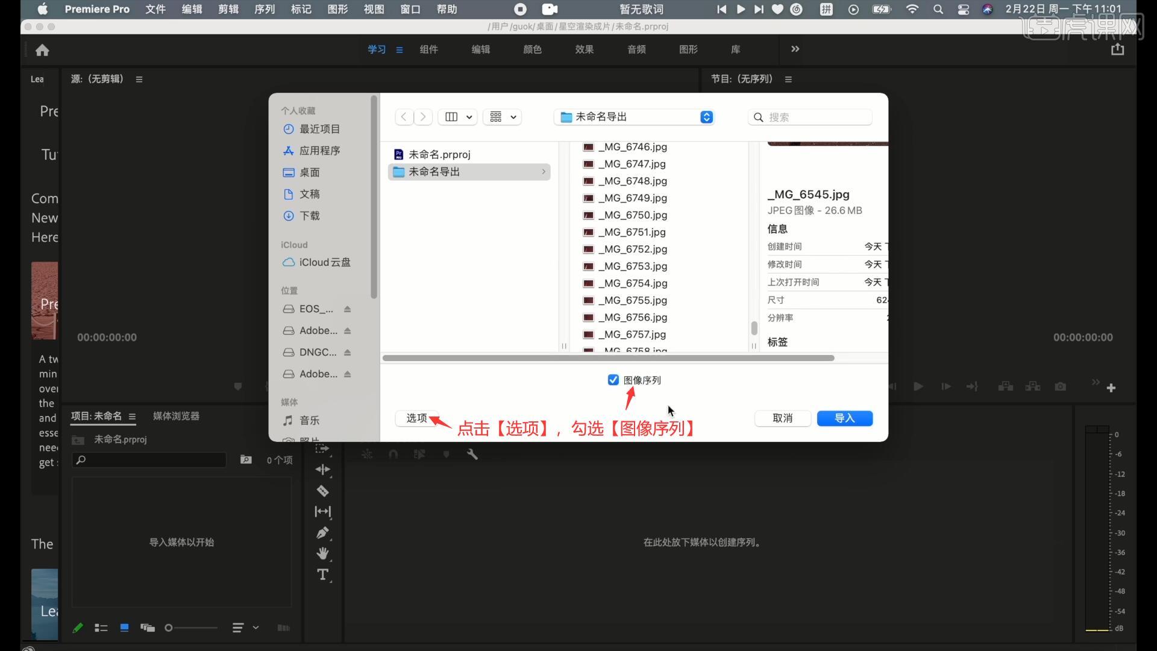Toggle the project panel to List View

click(x=101, y=627)
